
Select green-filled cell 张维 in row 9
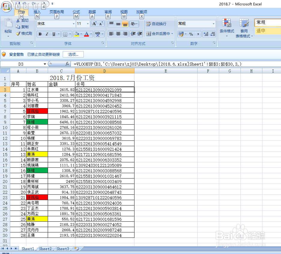pos(37,122)
